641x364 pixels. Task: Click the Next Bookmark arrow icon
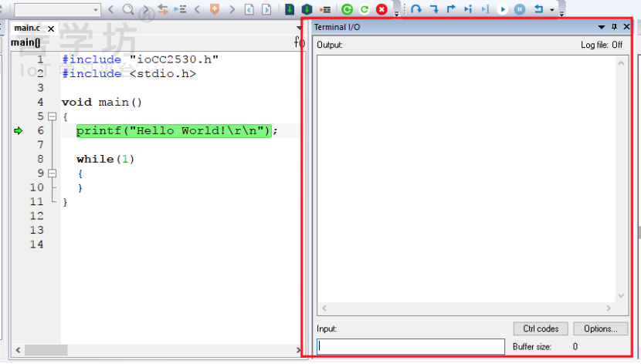pos(232,9)
